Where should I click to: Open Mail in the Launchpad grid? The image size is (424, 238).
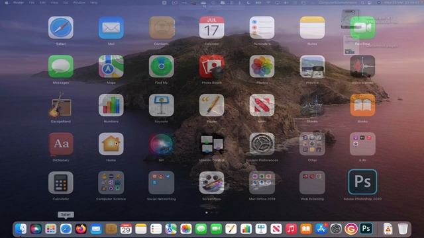[111, 28]
